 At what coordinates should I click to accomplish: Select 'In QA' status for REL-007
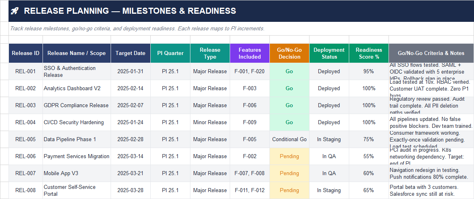[x=329, y=174]
